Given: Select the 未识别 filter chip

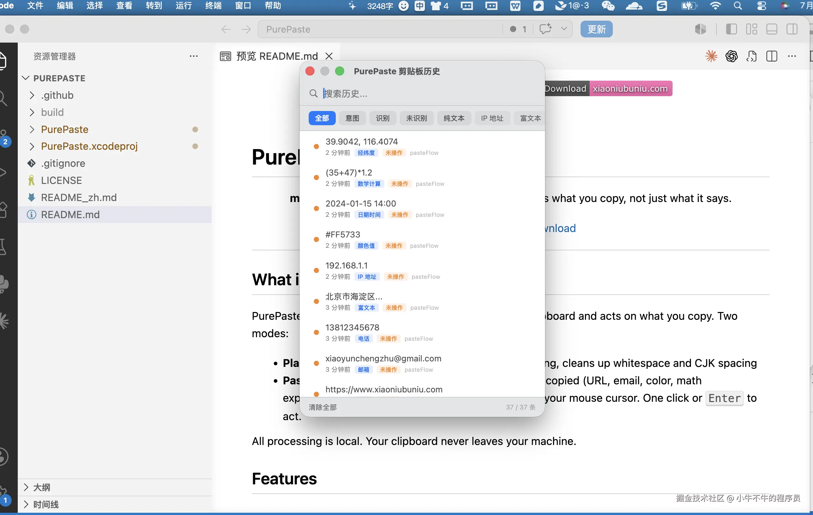Looking at the screenshot, I should coord(416,118).
